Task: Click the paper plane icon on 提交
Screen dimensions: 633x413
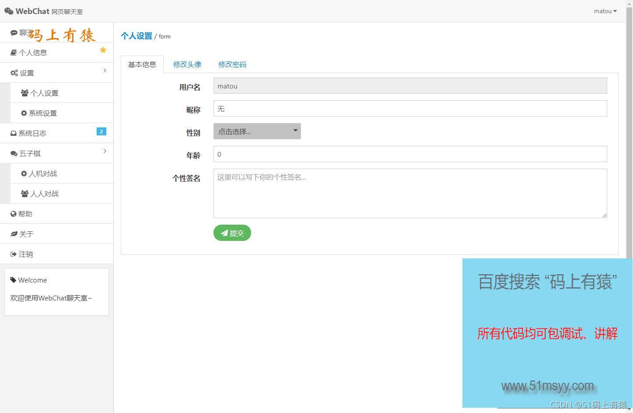Action: tap(224, 233)
